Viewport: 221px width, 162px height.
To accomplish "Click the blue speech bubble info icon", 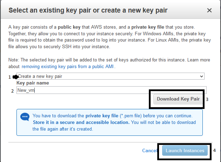I will 25,117.
